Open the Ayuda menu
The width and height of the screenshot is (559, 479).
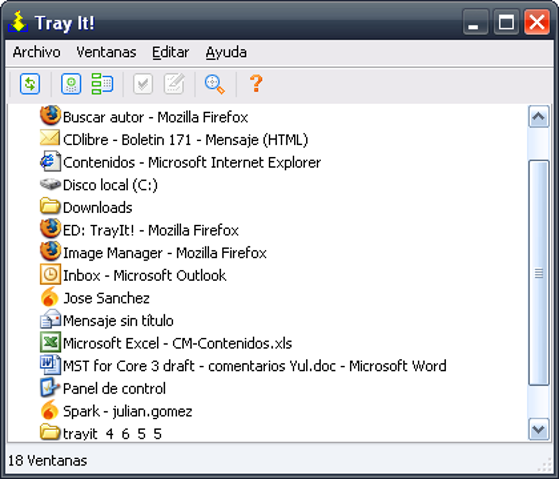[x=225, y=52]
